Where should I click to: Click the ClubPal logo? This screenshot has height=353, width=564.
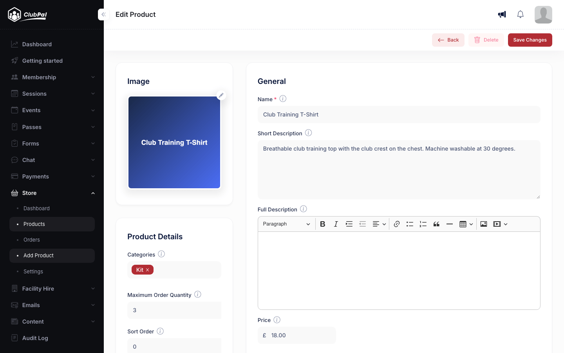[27, 15]
